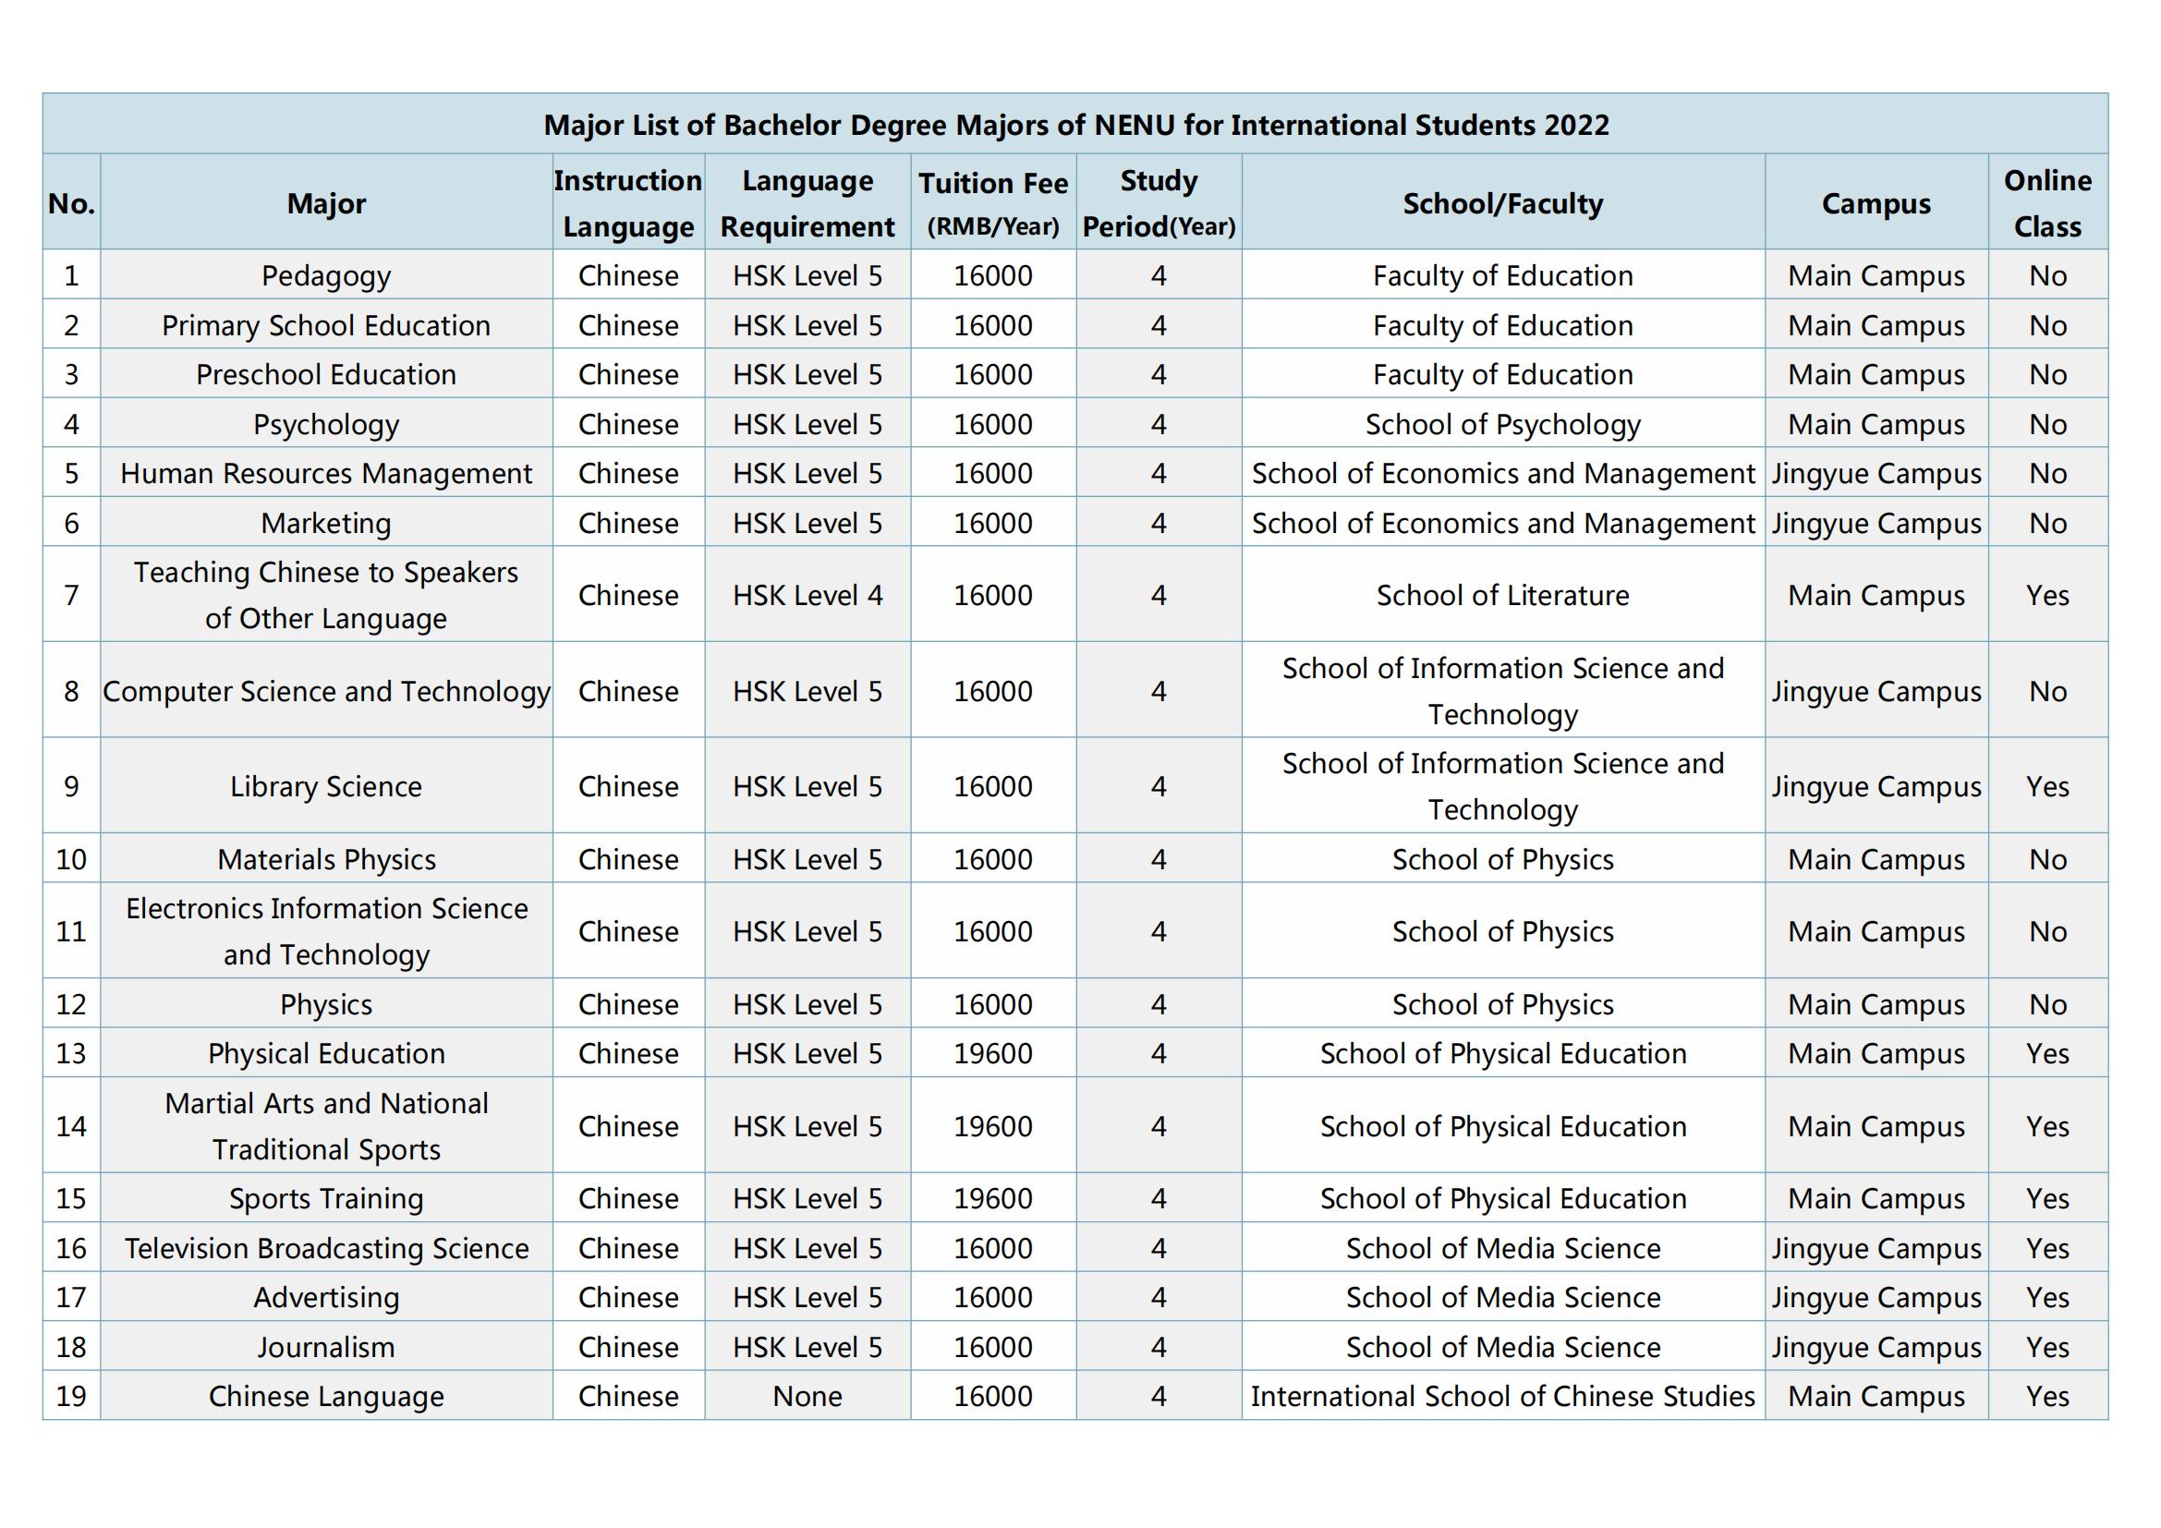Click 'School of Physical Education' in Sports Training row
Viewport: 2161px width, 1528px height.
point(1503,1199)
